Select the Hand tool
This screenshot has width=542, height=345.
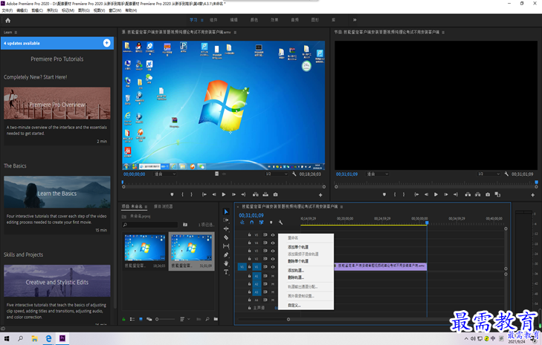[x=226, y=263]
